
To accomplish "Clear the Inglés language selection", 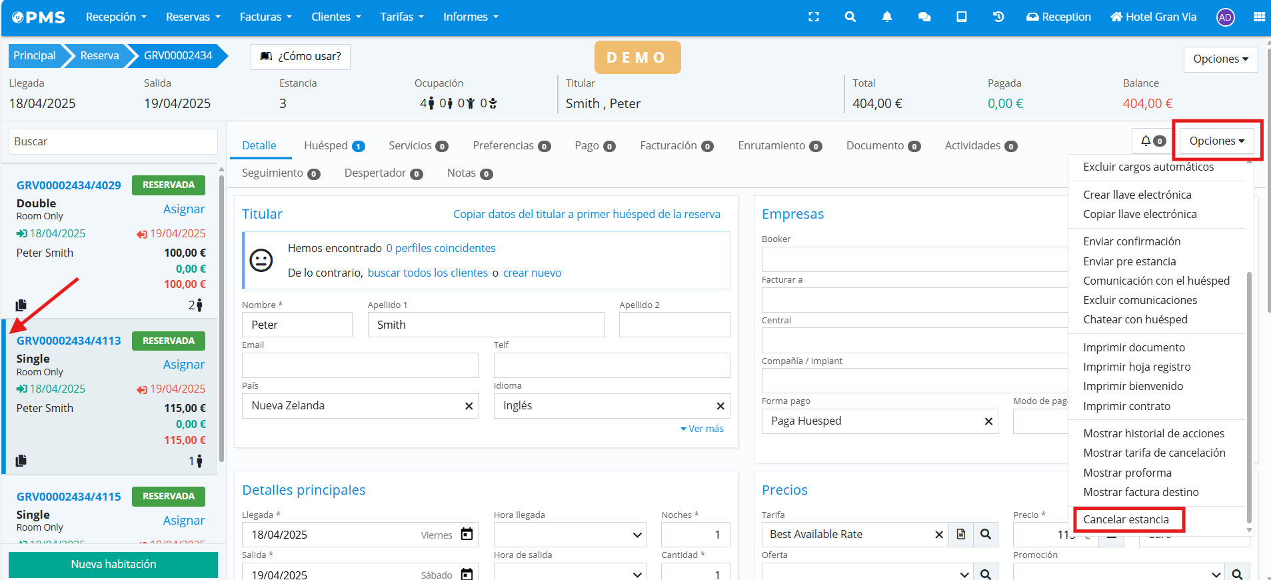I will coord(720,406).
